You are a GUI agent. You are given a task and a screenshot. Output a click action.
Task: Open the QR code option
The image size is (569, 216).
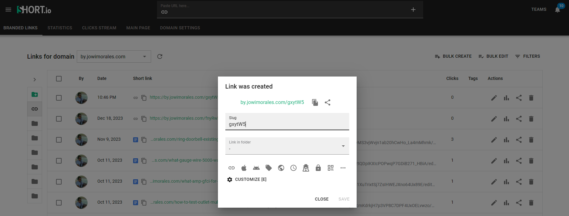[331, 168]
